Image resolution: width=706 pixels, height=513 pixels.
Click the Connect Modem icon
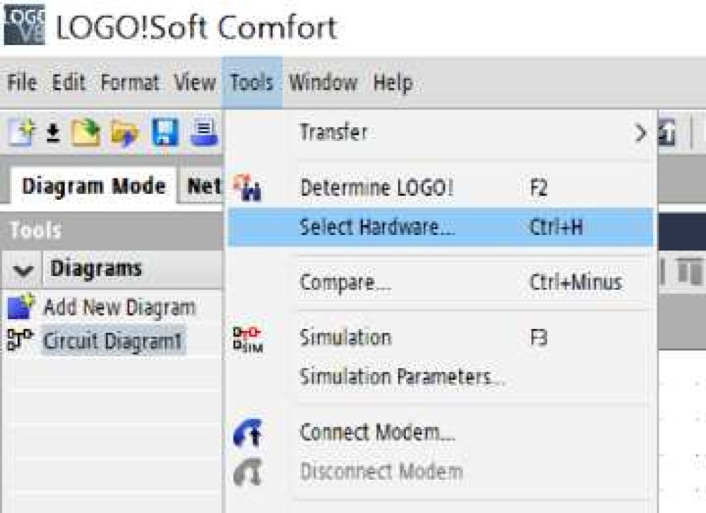(x=248, y=433)
